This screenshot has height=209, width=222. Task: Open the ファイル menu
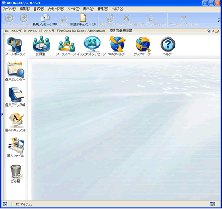click(x=9, y=9)
